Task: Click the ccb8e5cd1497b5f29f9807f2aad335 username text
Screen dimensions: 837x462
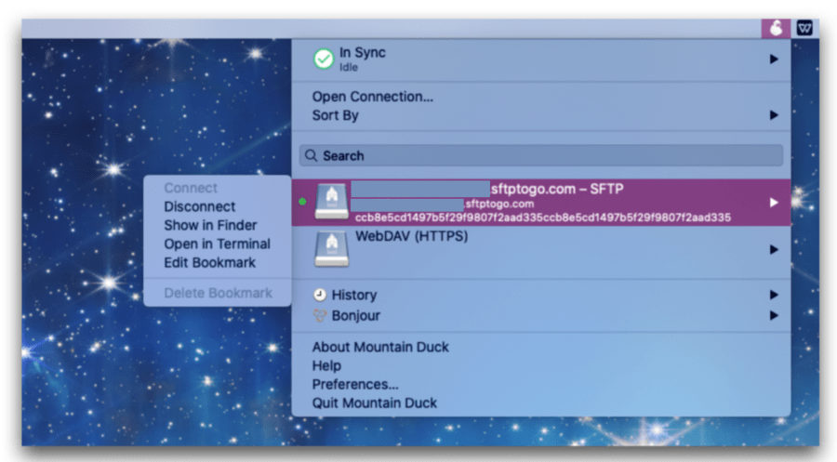Action: click(x=543, y=218)
